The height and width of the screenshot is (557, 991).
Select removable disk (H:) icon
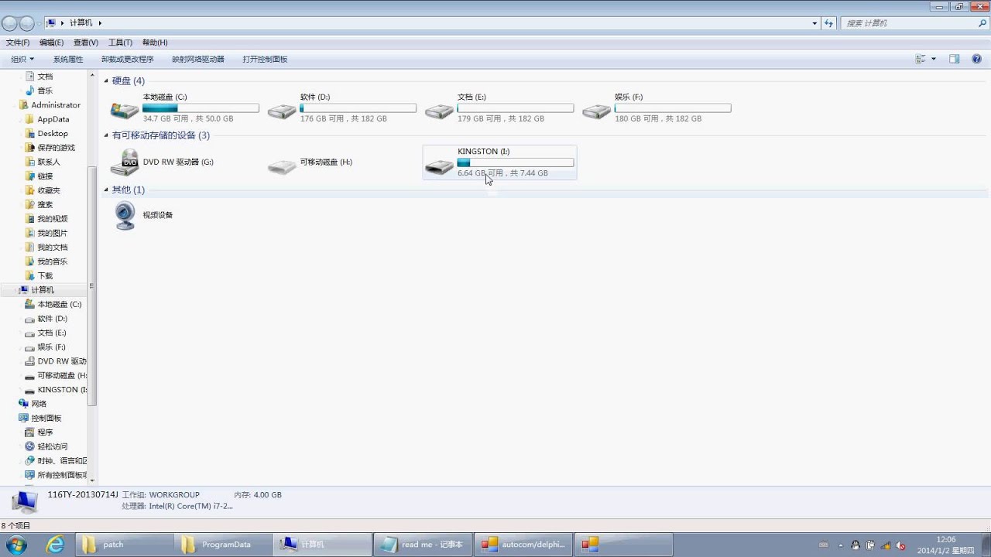click(282, 166)
